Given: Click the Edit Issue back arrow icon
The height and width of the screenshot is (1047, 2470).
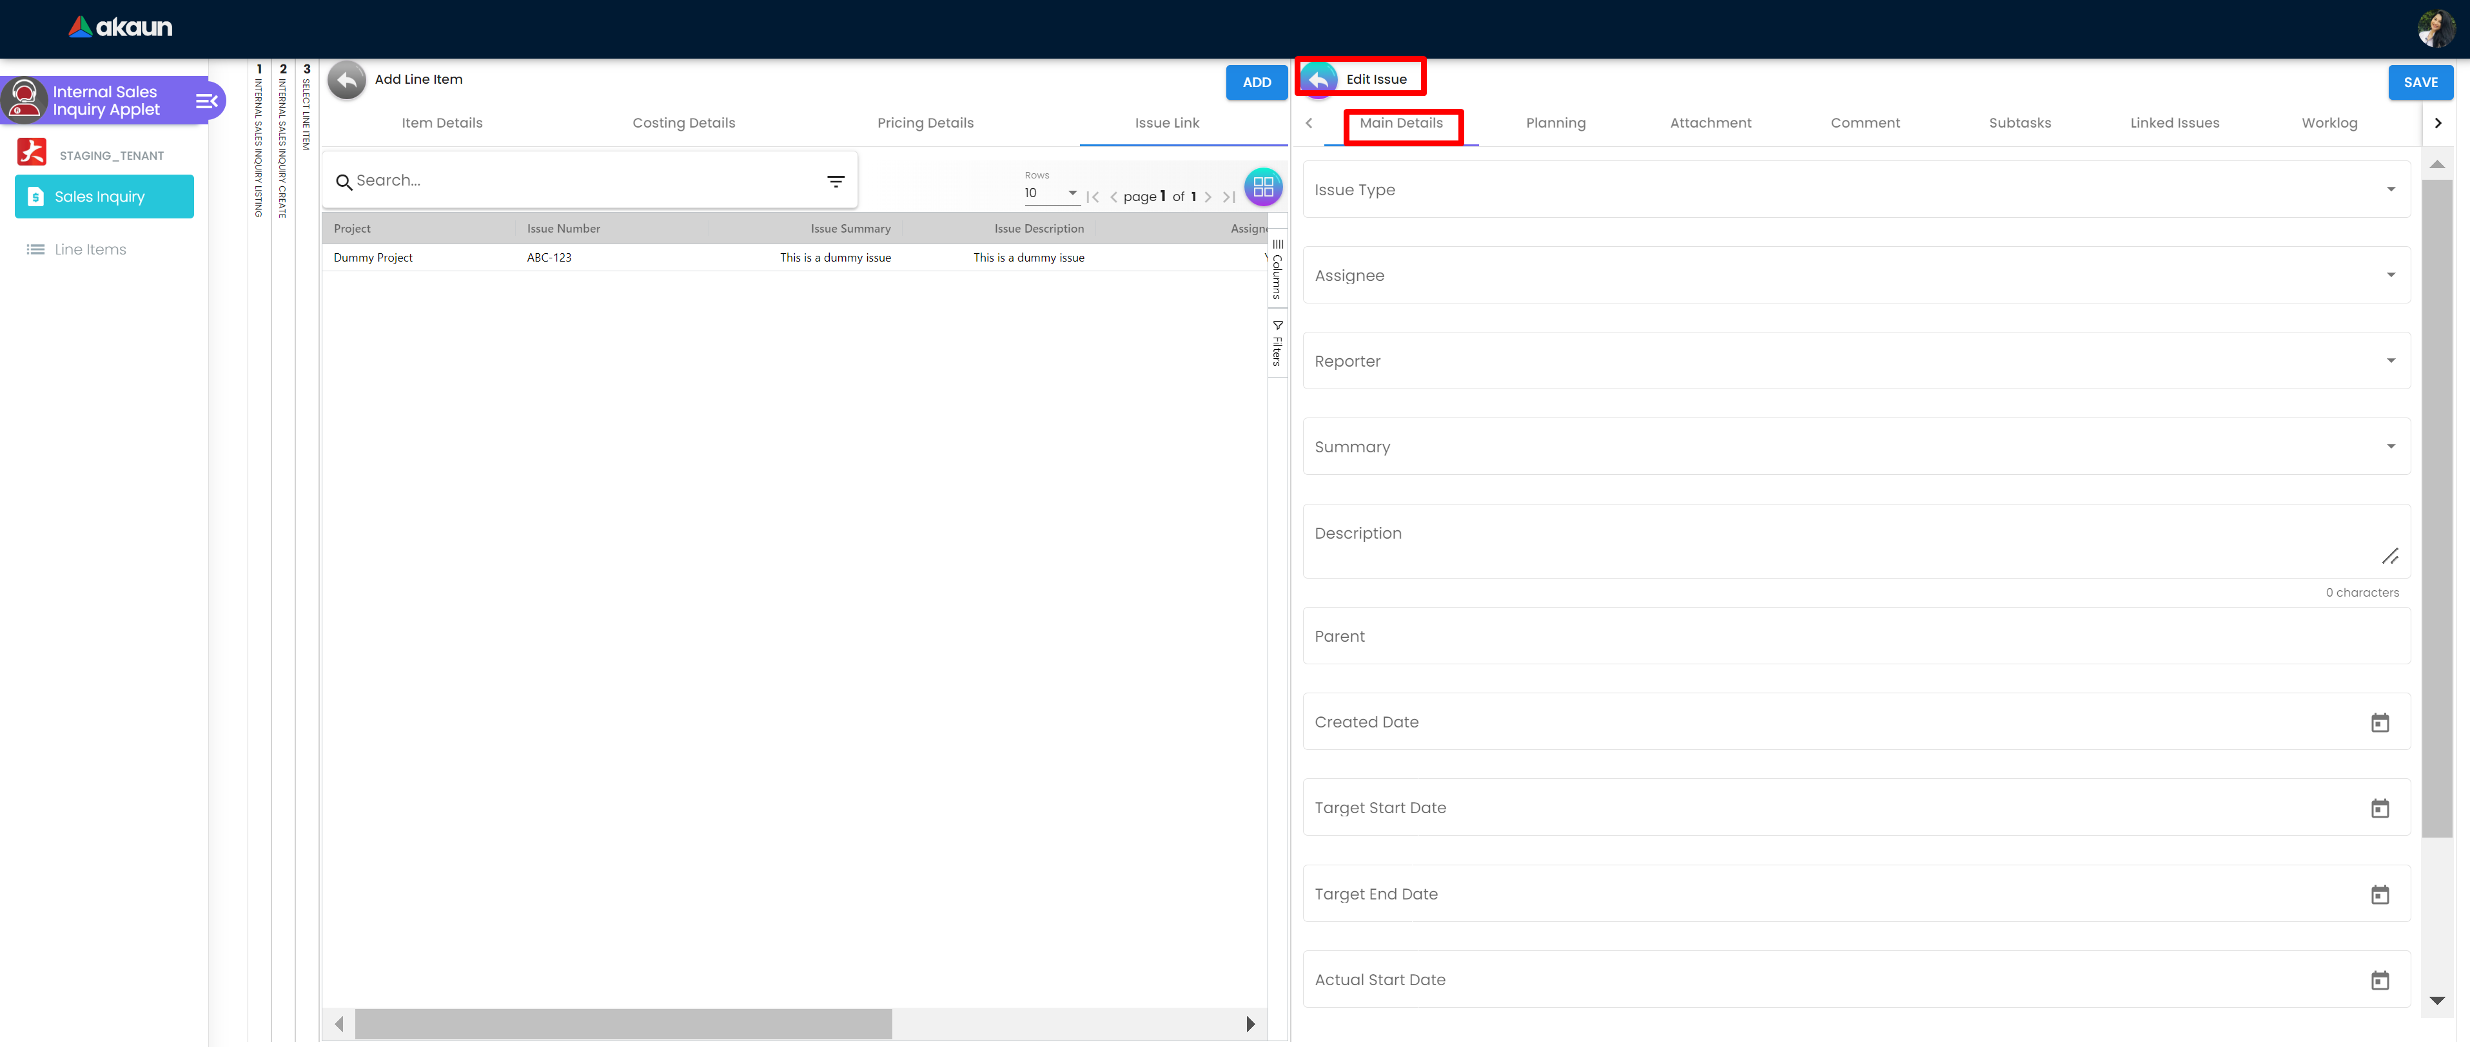Looking at the screenshot, I should click(1319, 79).
